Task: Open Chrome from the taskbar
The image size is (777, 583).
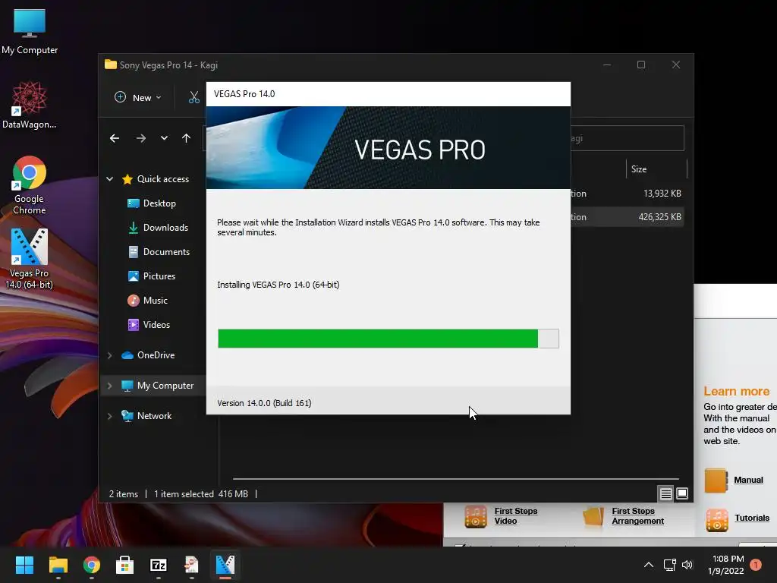Action: coord(92,565)
